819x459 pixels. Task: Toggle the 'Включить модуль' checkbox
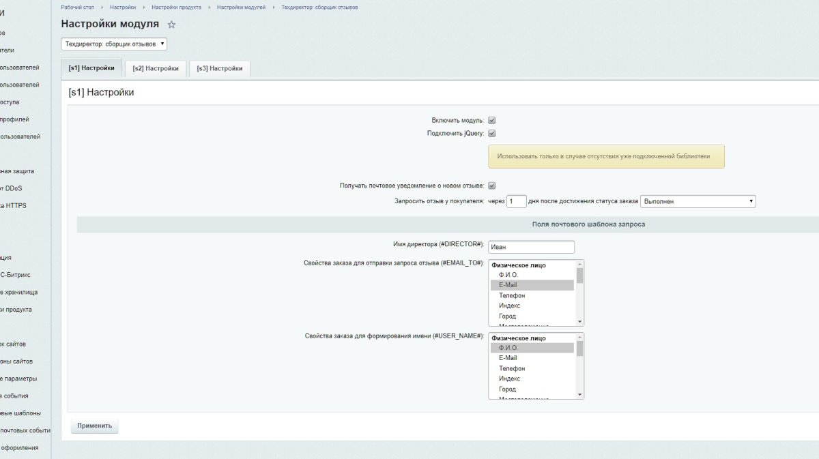tap(491, 120)
